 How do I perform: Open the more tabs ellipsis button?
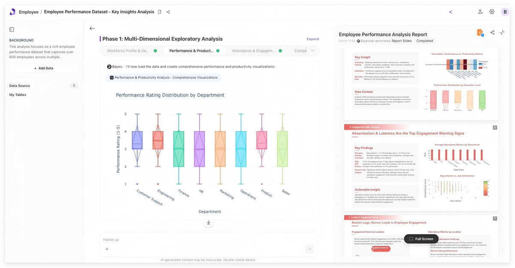pos(312,51)
